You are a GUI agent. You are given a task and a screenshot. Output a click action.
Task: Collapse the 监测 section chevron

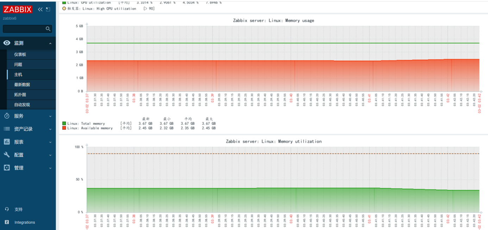coord(50,43)
